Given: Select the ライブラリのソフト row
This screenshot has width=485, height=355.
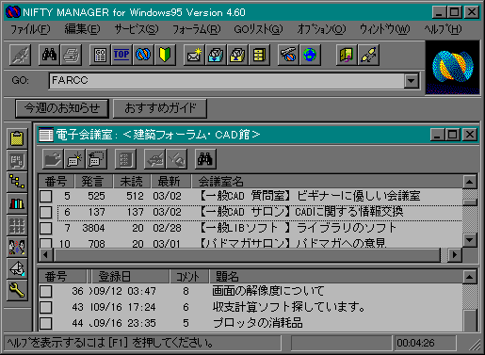Looking at the screenshot, I should tap(251, 229).
